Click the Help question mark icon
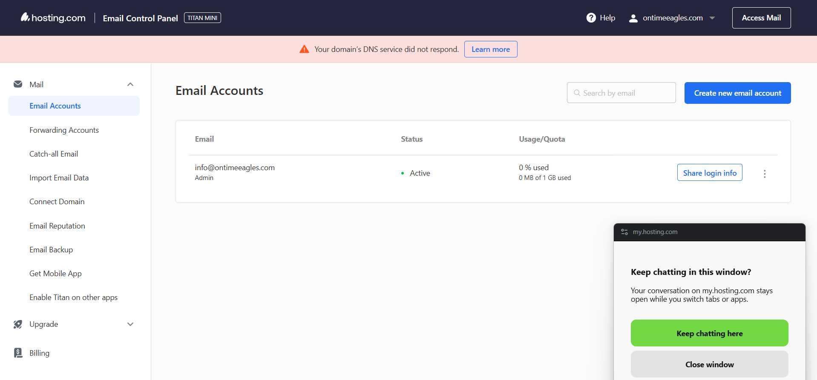 click(x=591, y=18)
